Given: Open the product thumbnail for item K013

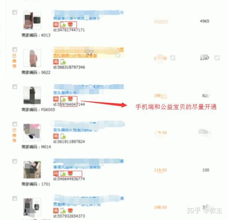Looking at the screenshot, I should [32, 21].
